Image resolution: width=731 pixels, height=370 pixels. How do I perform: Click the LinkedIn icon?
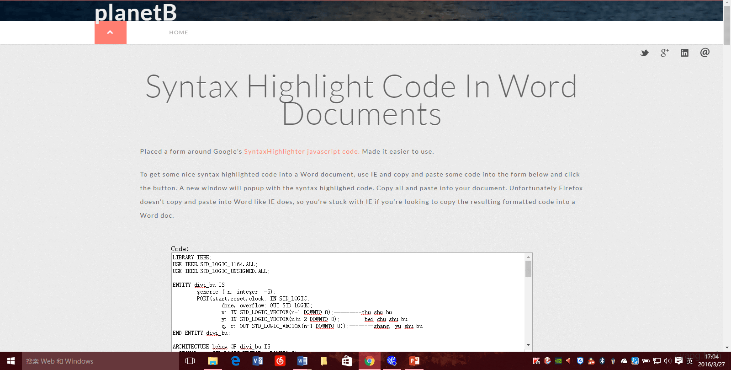pyautogui.click(x=684, y=53)
